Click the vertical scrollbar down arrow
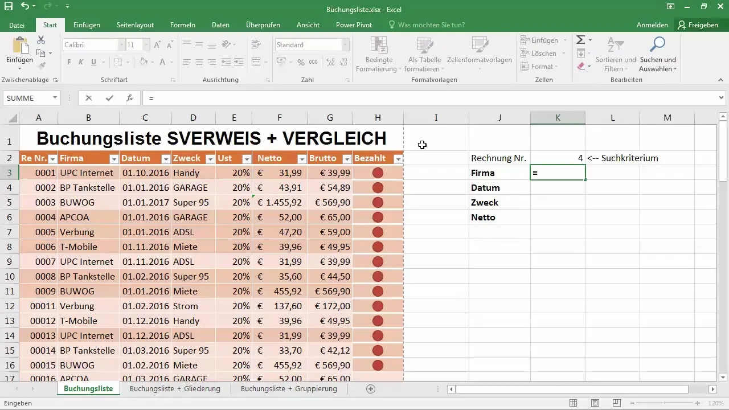The height and width of the screenshot is (410, 729). (x=723, y=377)
